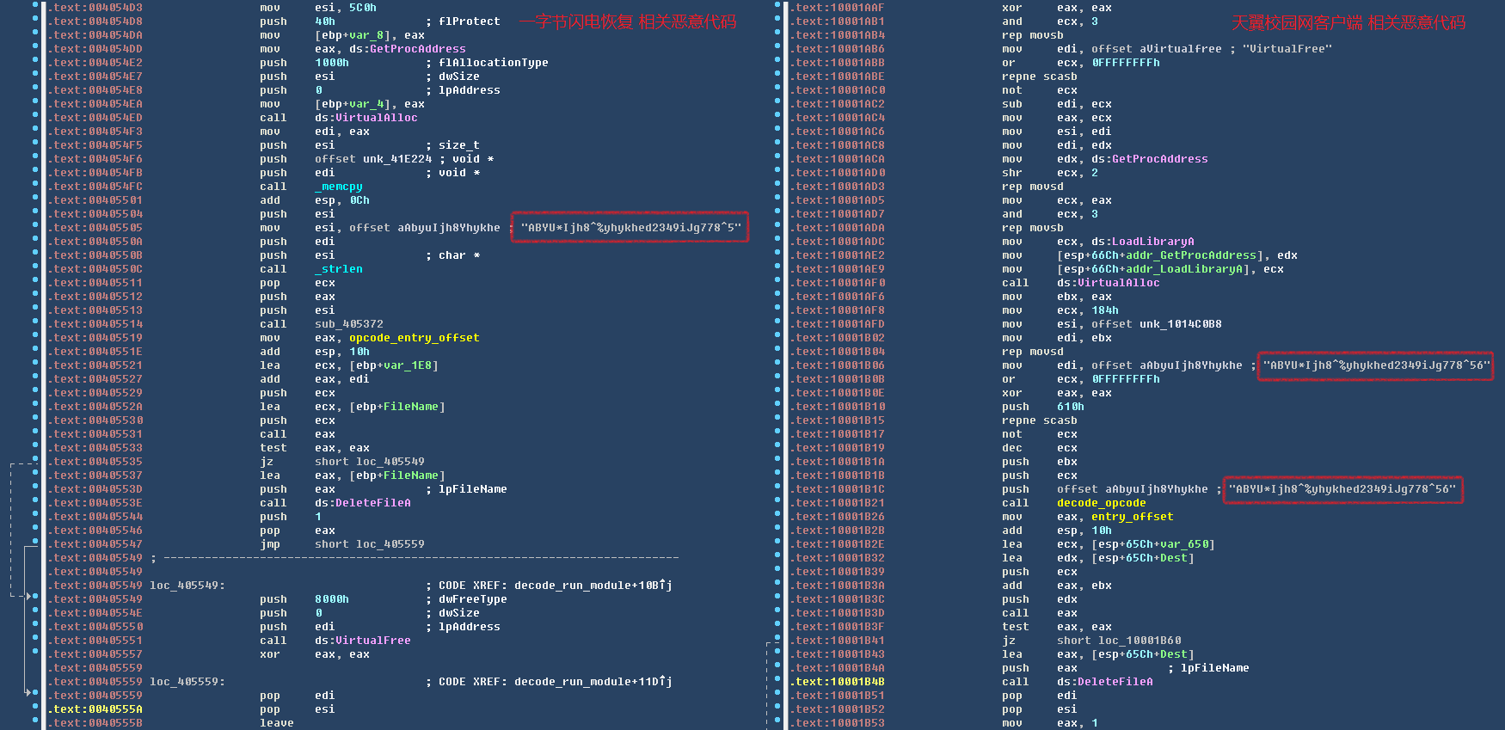Open the sub_405372 function reference
Screen dimensions: 1505x730
point(349,324)
